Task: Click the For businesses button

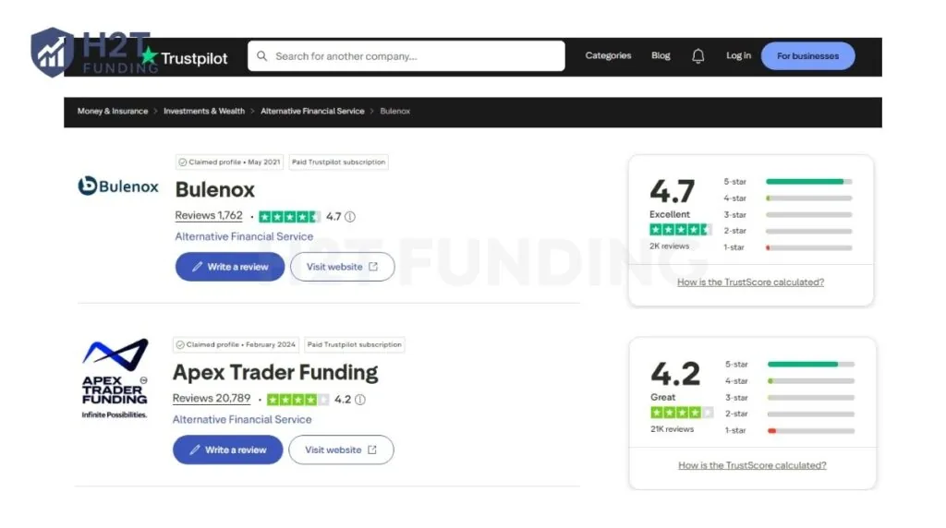Action: pos(807,56)
